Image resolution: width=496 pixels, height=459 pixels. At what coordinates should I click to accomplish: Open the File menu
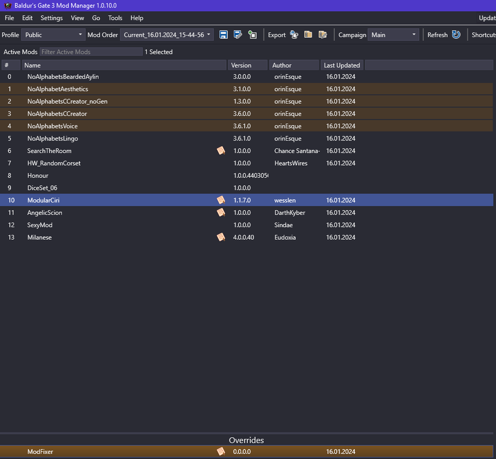[9, 18]
